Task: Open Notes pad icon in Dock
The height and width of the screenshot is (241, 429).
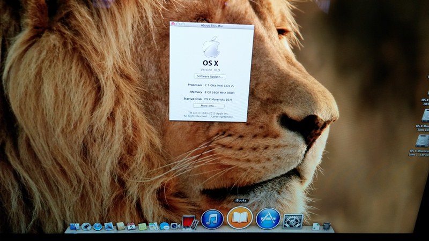Action: (143, 227)
